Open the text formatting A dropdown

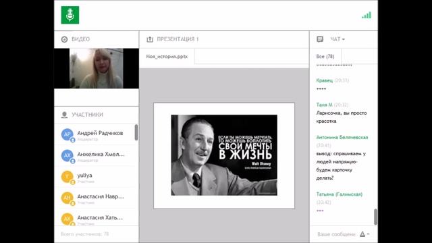pos(364,234)
